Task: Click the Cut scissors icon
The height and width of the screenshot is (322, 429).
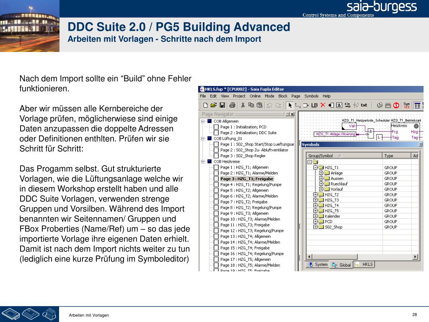Action: [243, 105]
